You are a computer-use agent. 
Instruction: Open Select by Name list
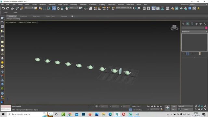[40, 8]
